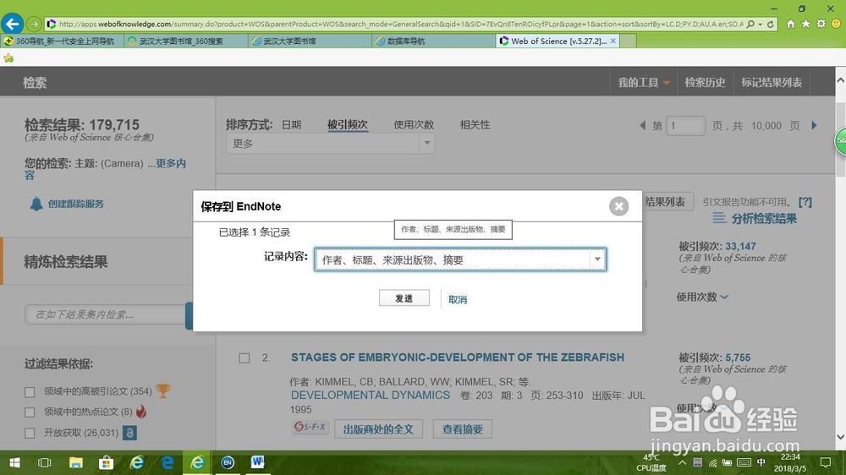
Task: Open 我的工具 dropdown menu
Action: pos(644,83)
